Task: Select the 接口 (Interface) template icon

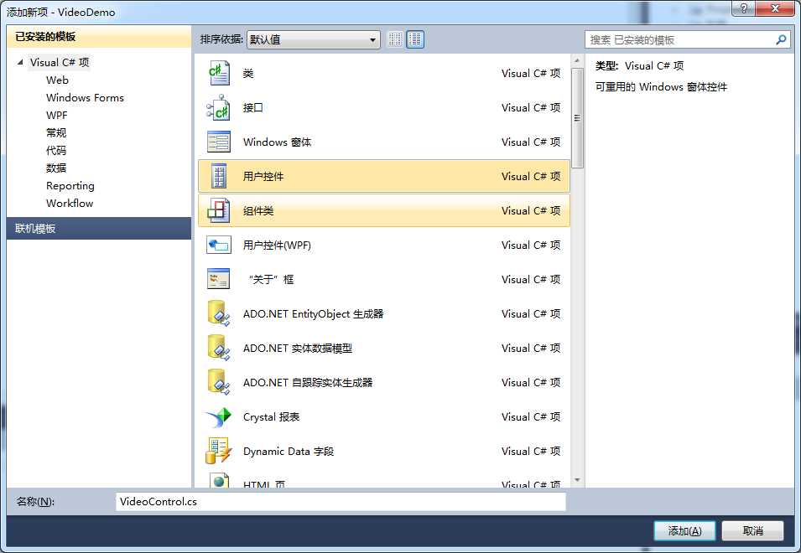Action: (219, 107)
